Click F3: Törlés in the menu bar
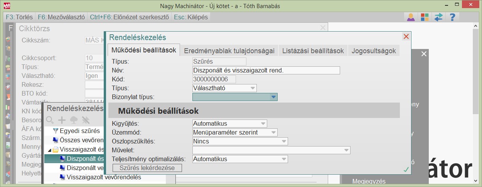The width and height of the screenshot is (482, 187). pyautogui.click(x=19, y=17)
